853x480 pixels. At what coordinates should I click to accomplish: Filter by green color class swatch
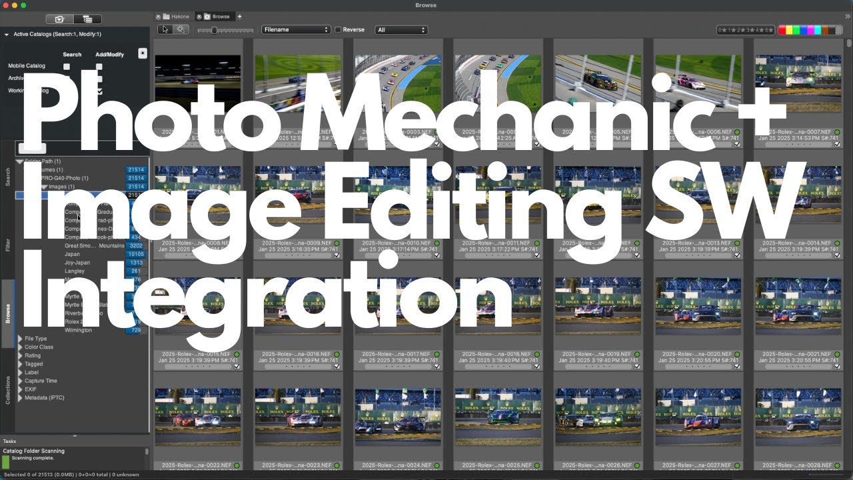(x=796, y=30)
